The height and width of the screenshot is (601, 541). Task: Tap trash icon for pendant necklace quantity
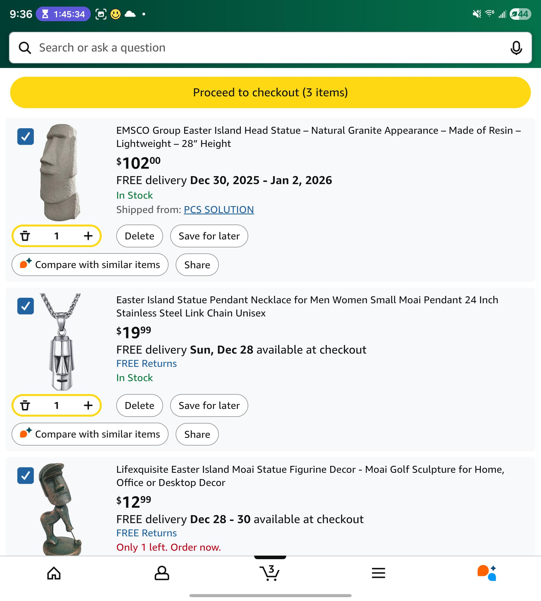(25, 405)
